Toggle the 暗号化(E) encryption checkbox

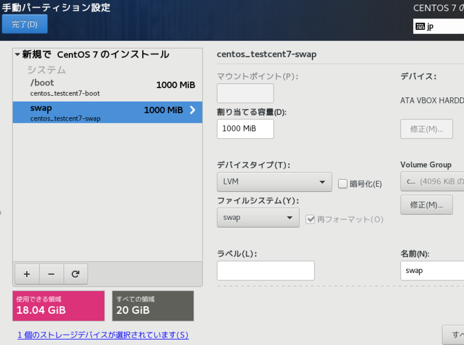click(x=343, y=184)
